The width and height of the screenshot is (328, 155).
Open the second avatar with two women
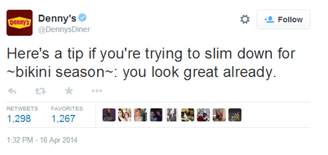pyautogui.click(x=125, y=114)
